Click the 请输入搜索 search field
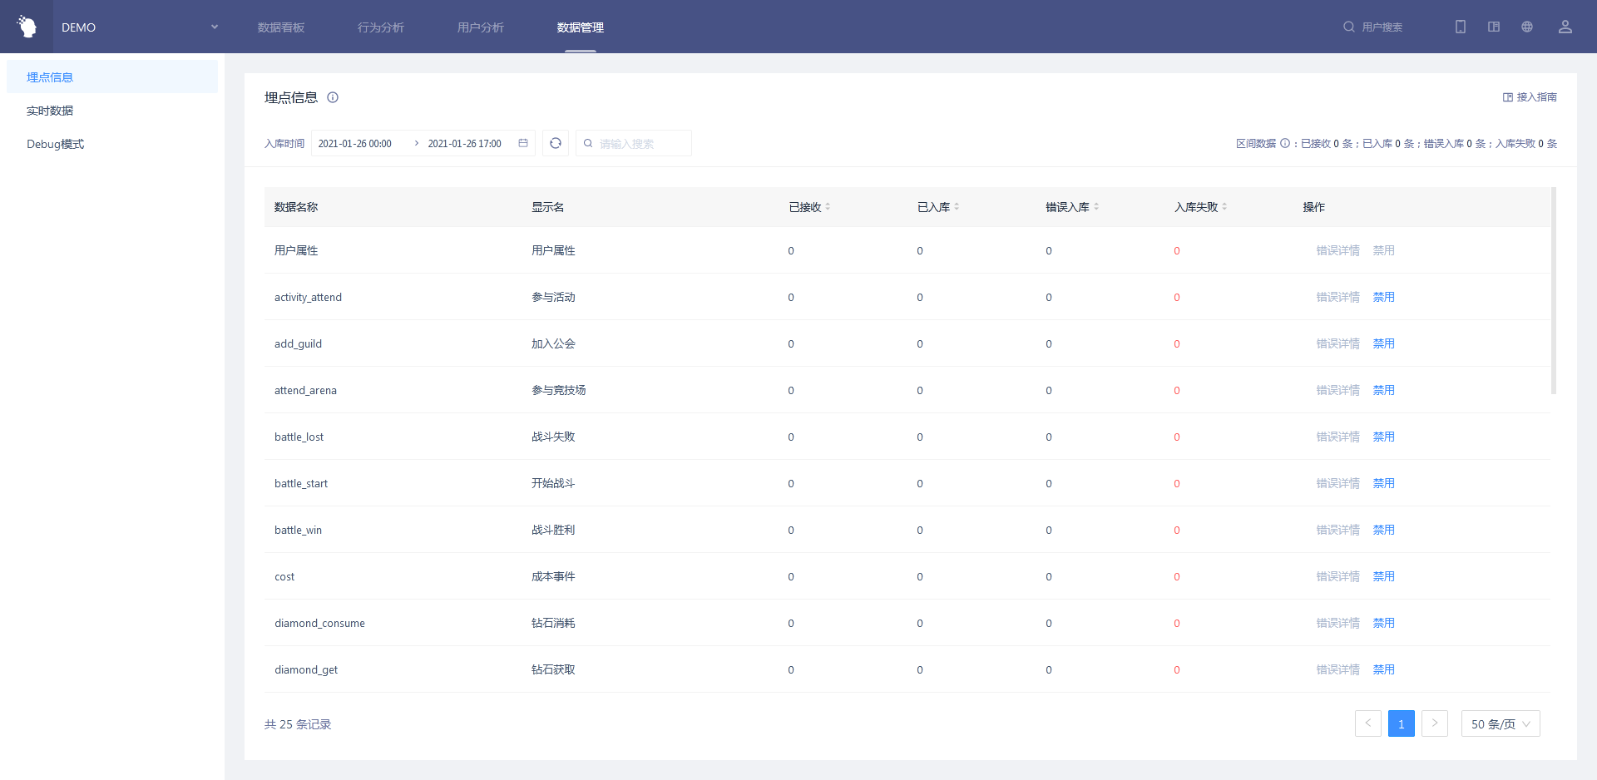The width and height of the screenshot is (1597, 780). point(640,143)
